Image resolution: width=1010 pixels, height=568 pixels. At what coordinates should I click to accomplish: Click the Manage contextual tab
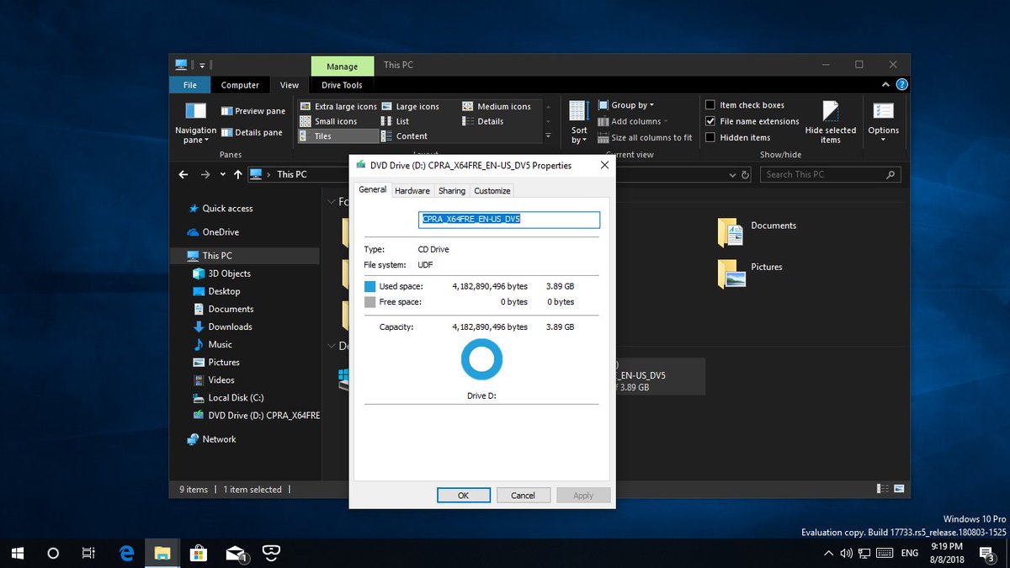342,66
